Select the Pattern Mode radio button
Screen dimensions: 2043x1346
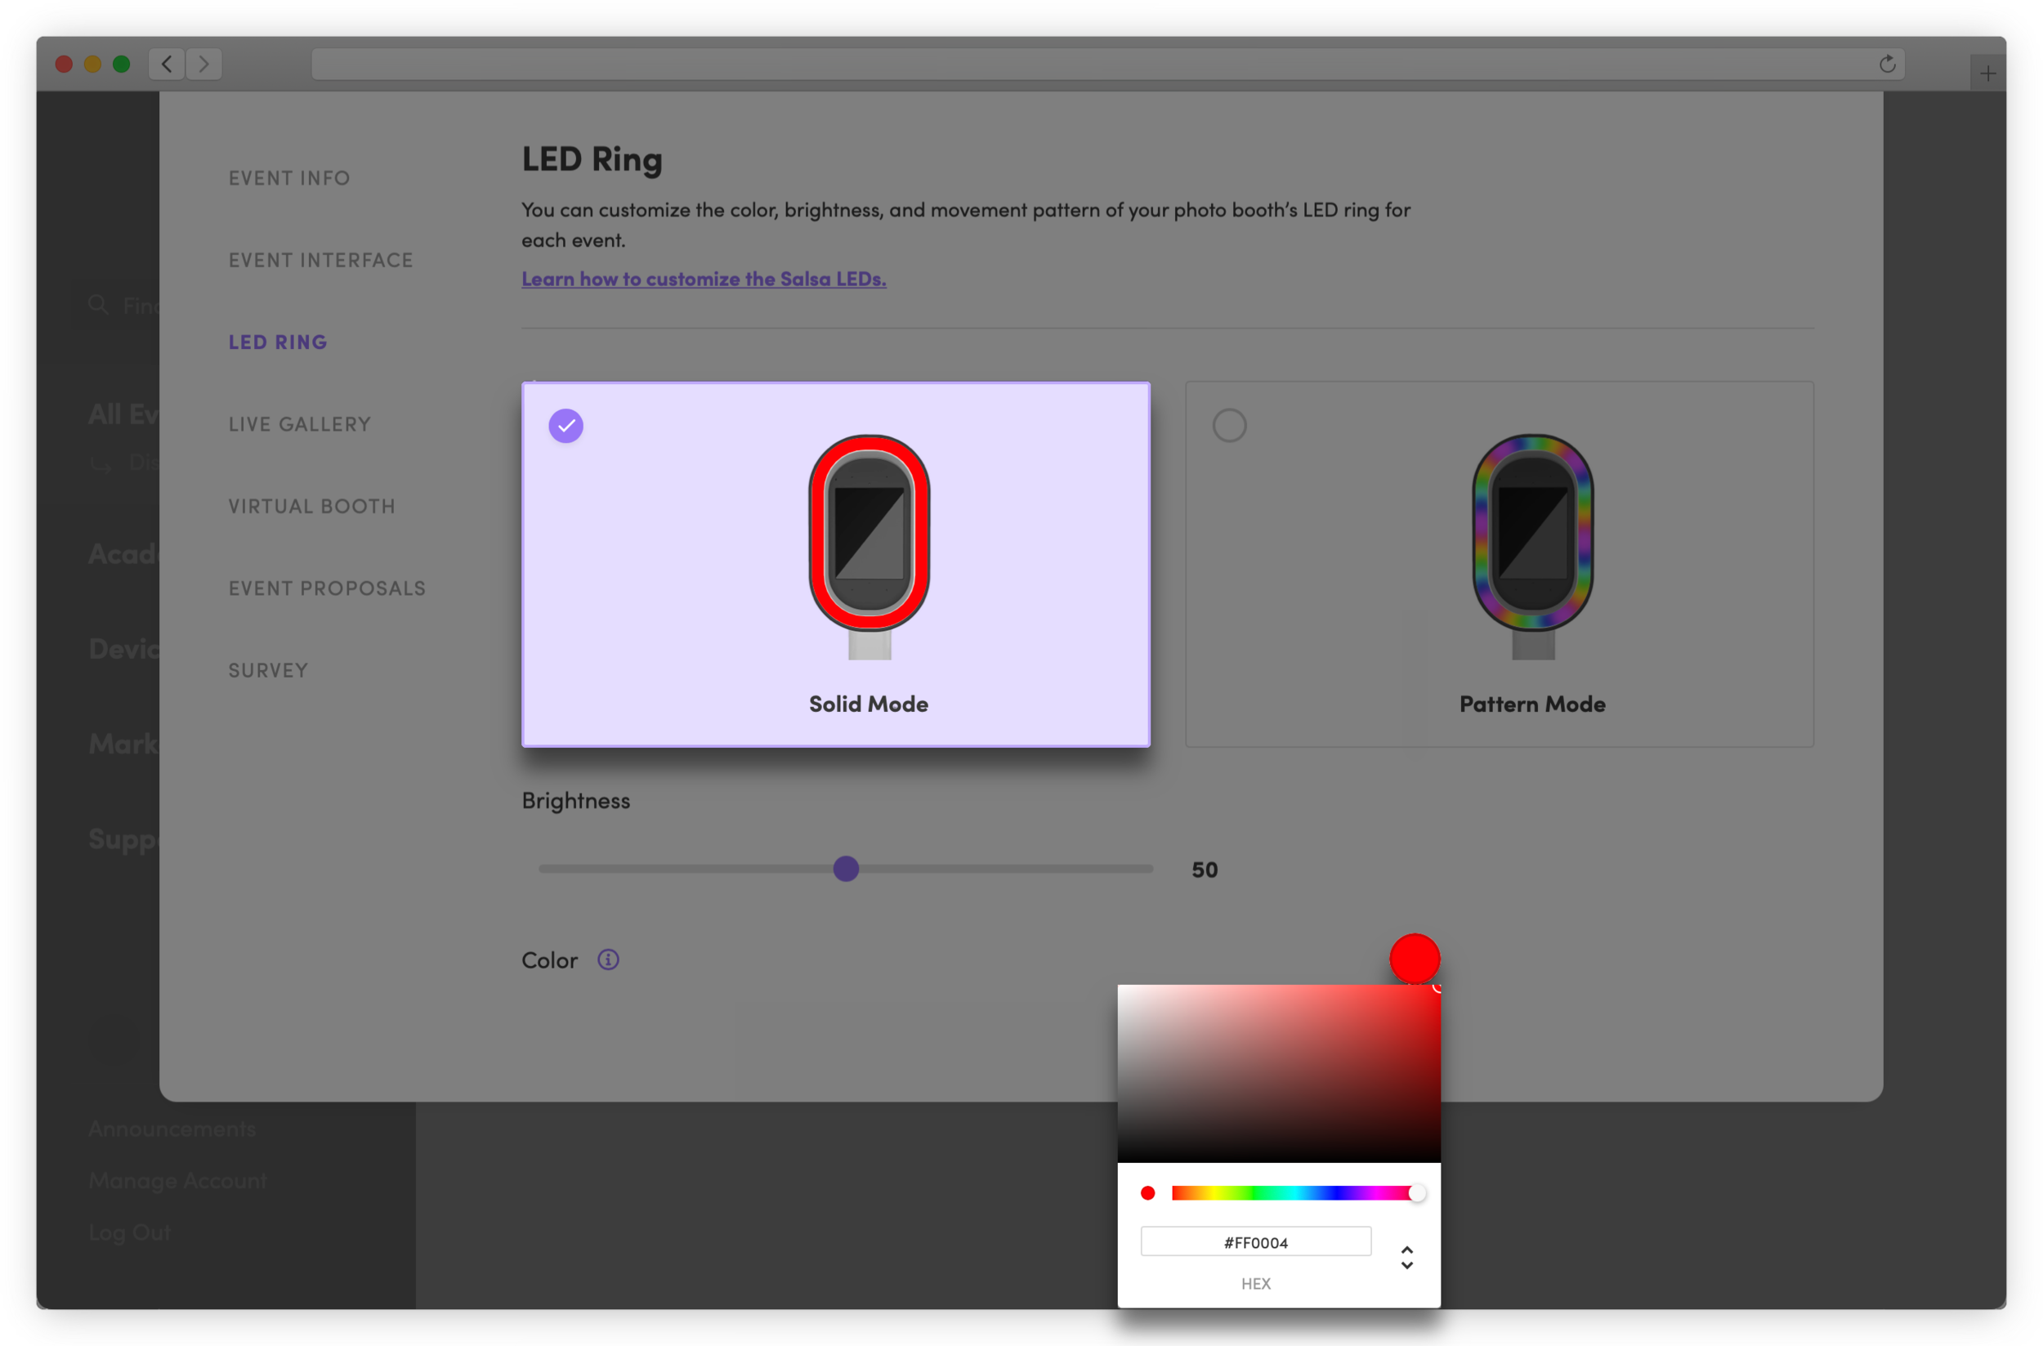1228,426
